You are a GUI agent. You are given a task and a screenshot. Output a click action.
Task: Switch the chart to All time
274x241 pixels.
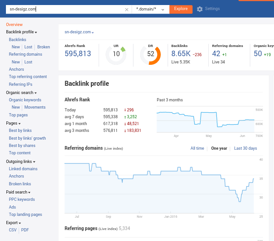click(197, 148)
